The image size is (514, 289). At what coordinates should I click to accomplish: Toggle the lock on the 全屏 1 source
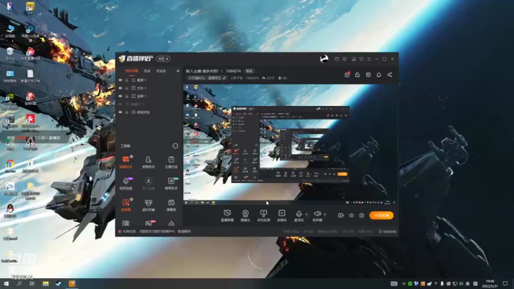(127, 96)
